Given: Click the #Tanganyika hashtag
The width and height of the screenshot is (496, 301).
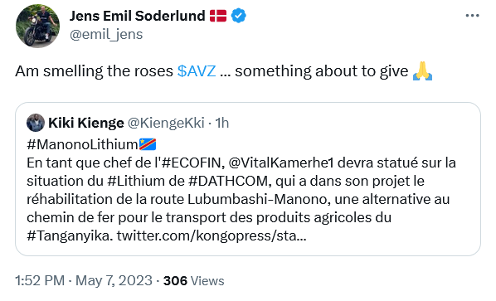Looking at the screenshot, I should tap(70, 235).
